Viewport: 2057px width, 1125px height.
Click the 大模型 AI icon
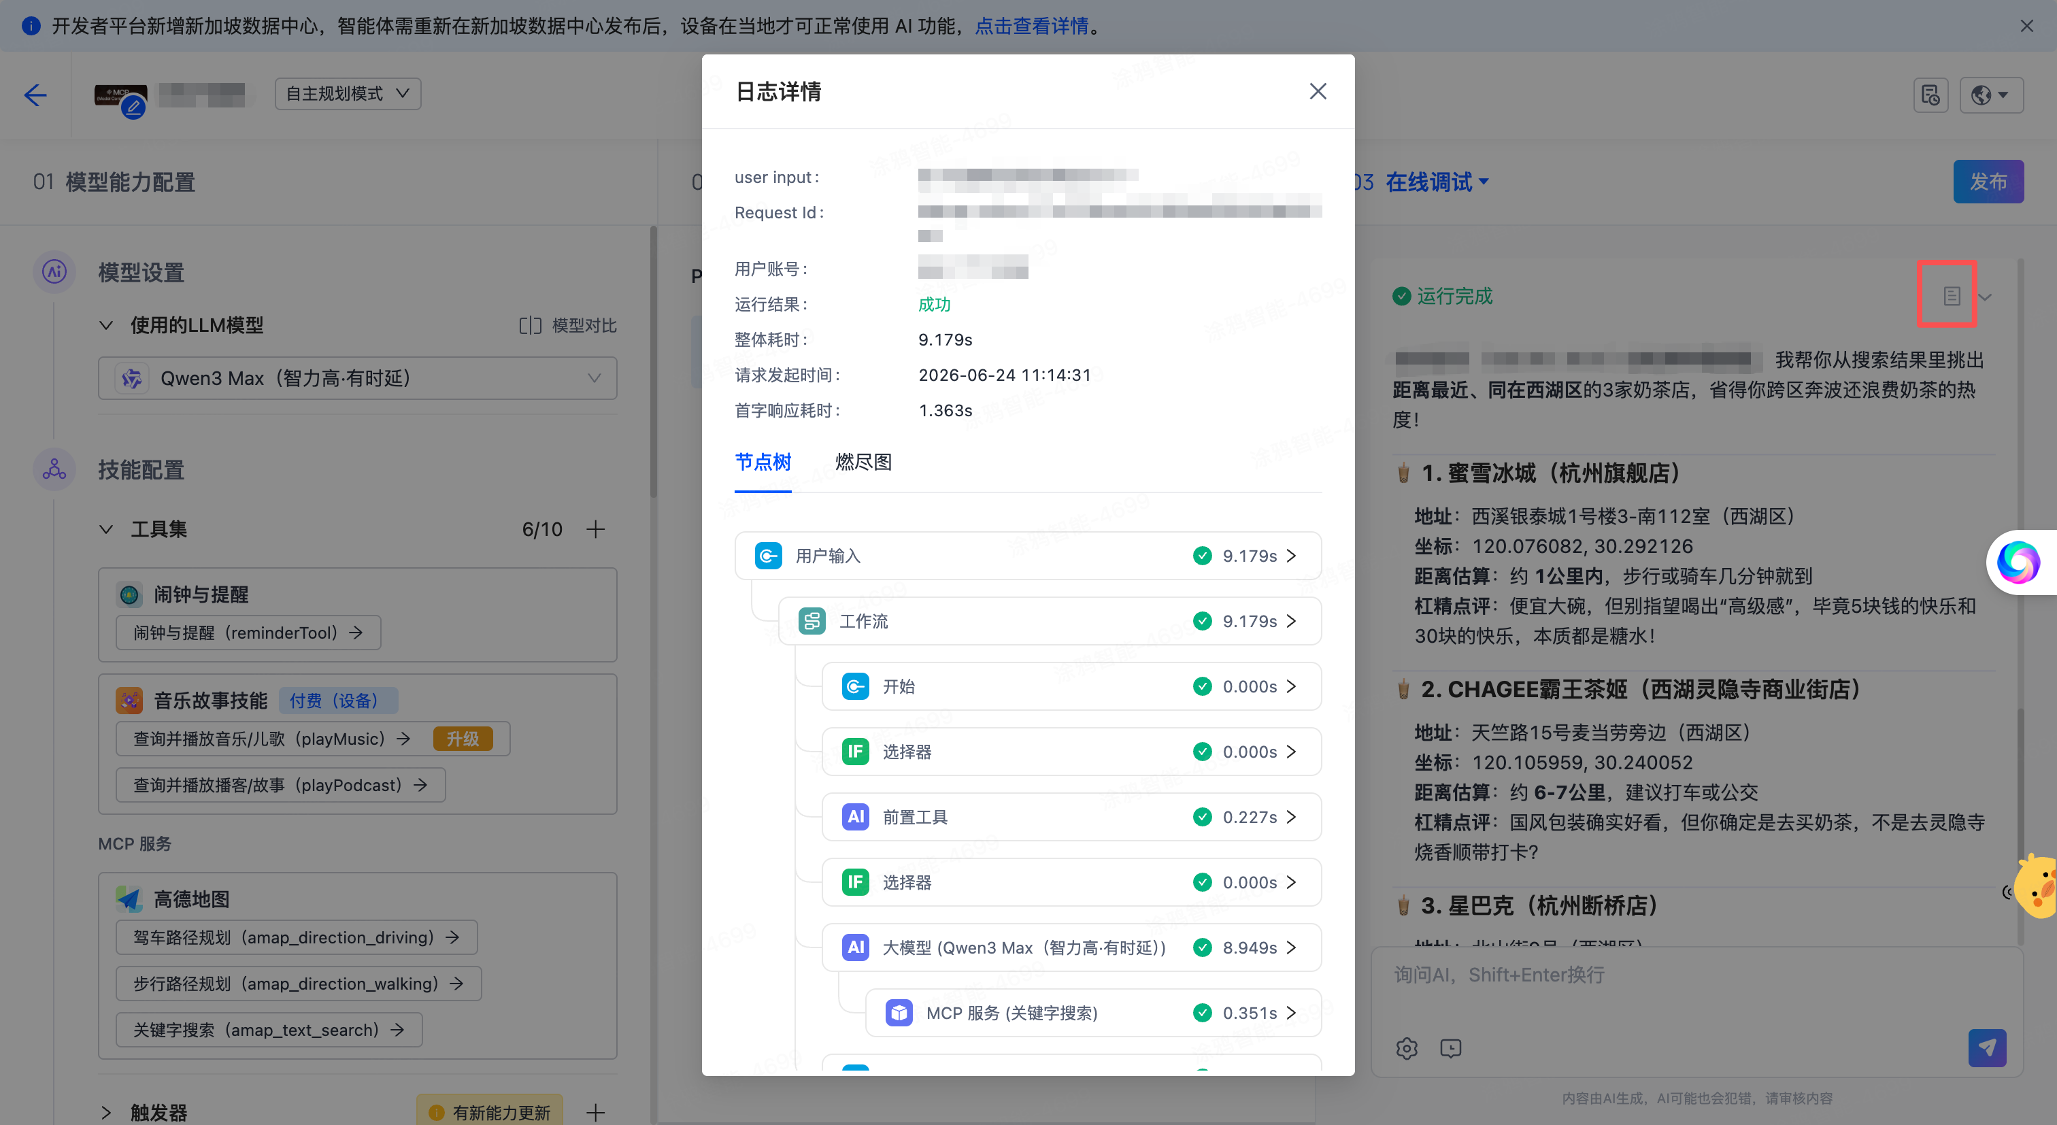tap(855, 947)
